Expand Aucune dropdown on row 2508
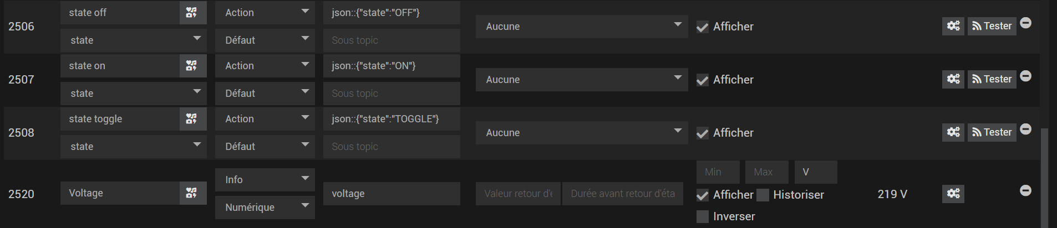1057x228 pixels. (581, 133)
